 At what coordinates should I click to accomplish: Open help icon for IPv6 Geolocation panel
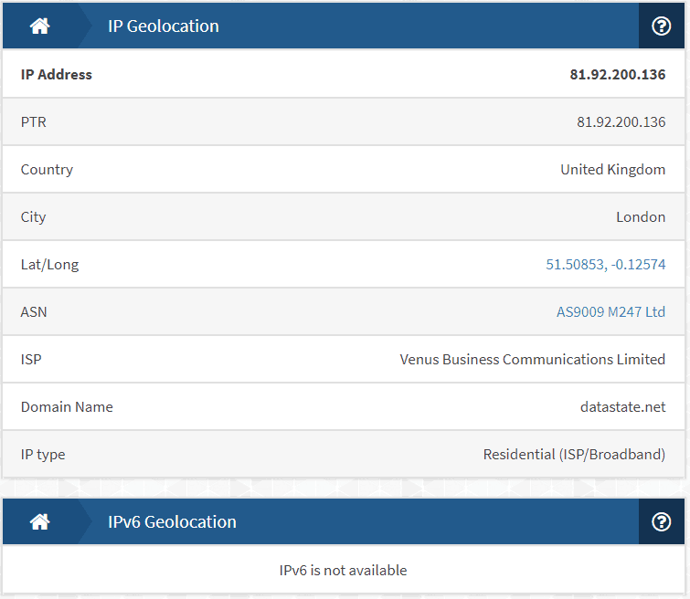point(661,521)
